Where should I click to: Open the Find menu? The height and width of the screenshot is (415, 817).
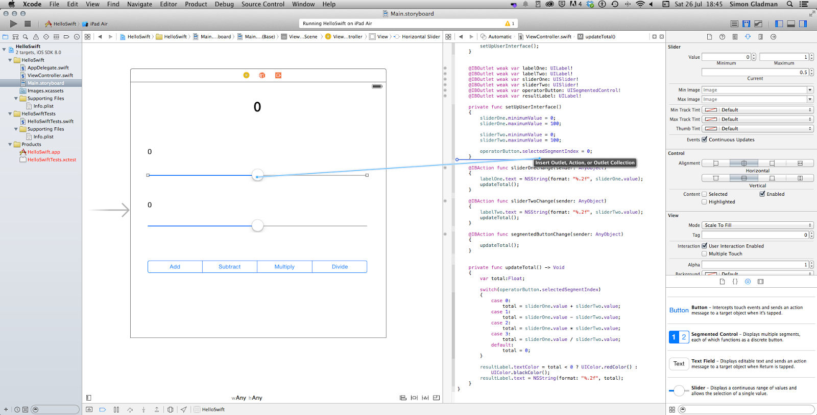point(113,4)
